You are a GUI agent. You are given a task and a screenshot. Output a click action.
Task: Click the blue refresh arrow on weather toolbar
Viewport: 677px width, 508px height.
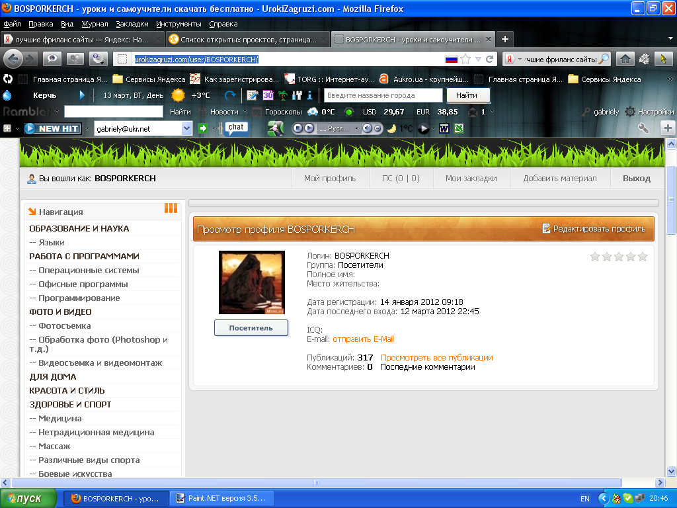pyautogui.click(x=230, y=95)
